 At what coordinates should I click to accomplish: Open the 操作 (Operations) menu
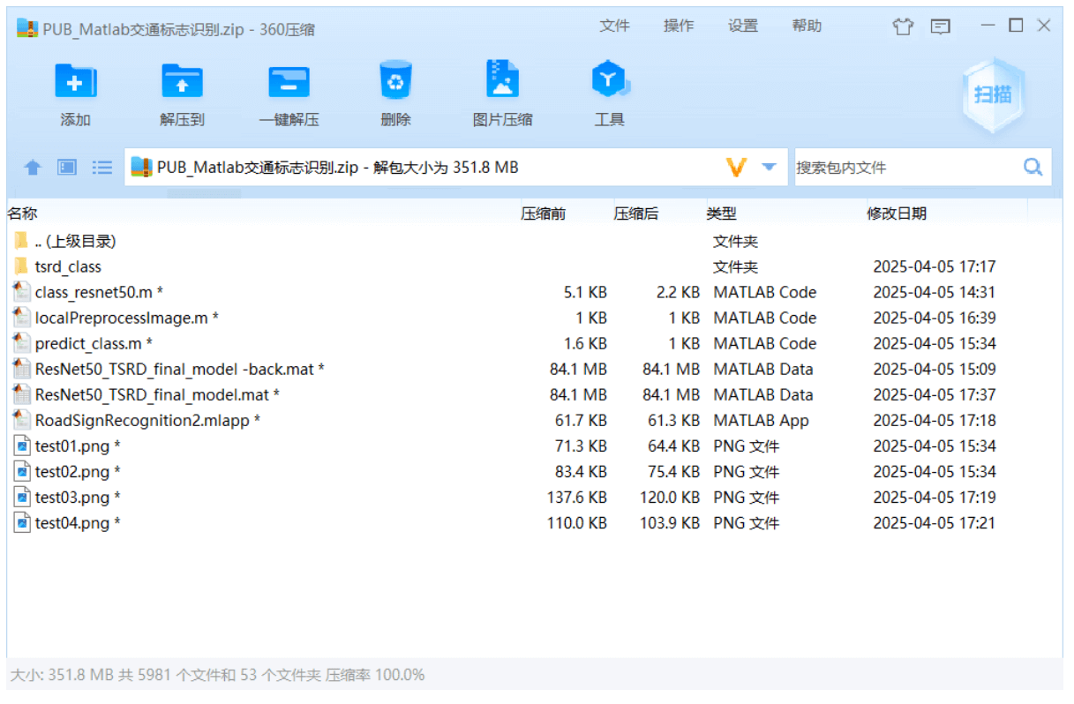point(678,26)
